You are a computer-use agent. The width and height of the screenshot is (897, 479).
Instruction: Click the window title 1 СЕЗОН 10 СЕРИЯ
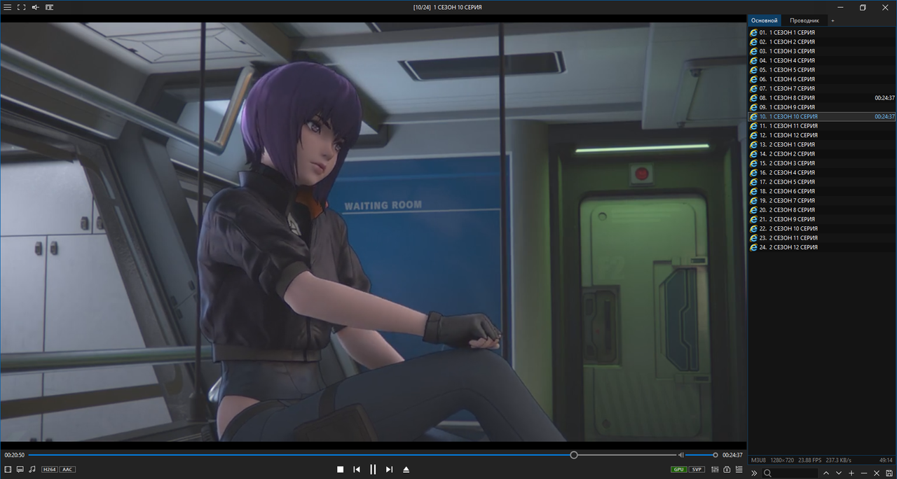point(458,7)
